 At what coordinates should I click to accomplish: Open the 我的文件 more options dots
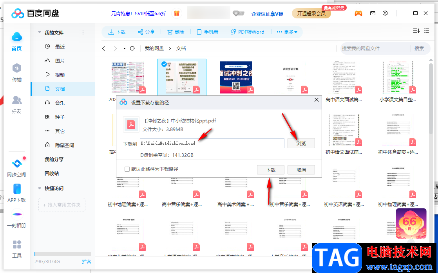point(83,32)
